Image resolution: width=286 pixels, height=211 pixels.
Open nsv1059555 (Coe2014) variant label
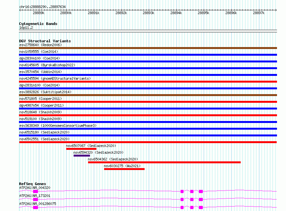(x=39, y=52)
